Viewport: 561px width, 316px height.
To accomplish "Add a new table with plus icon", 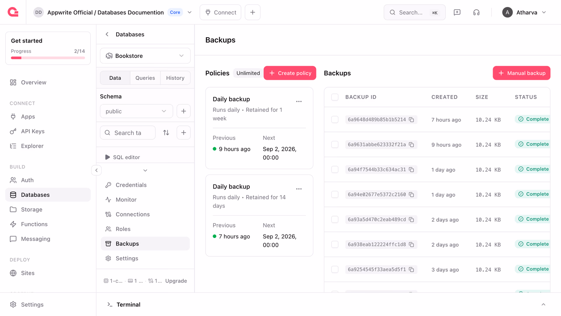I will pyautogui.click(x=184, y=133).
